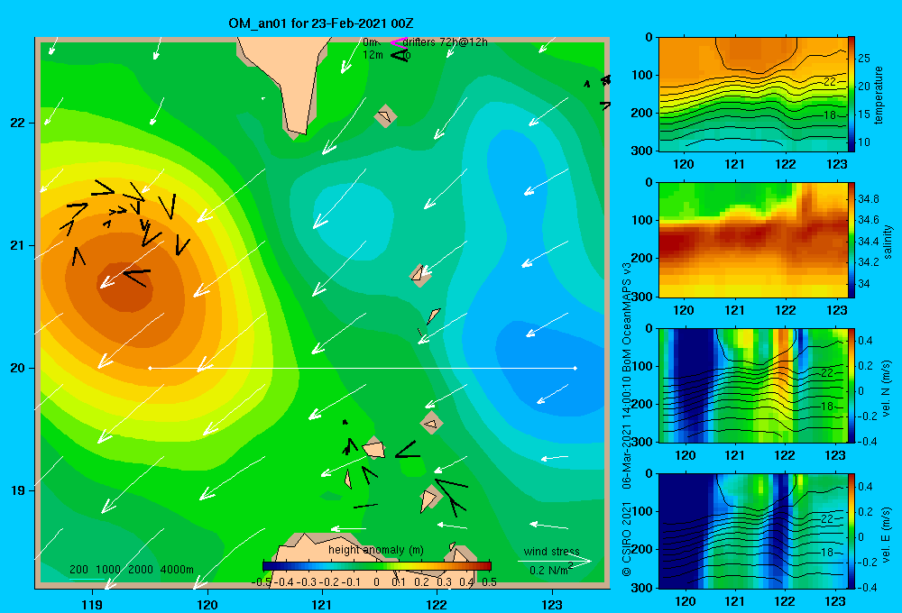Click the '34.2' tick on salinity color bar
902x613 pixels.
point(869,262)
